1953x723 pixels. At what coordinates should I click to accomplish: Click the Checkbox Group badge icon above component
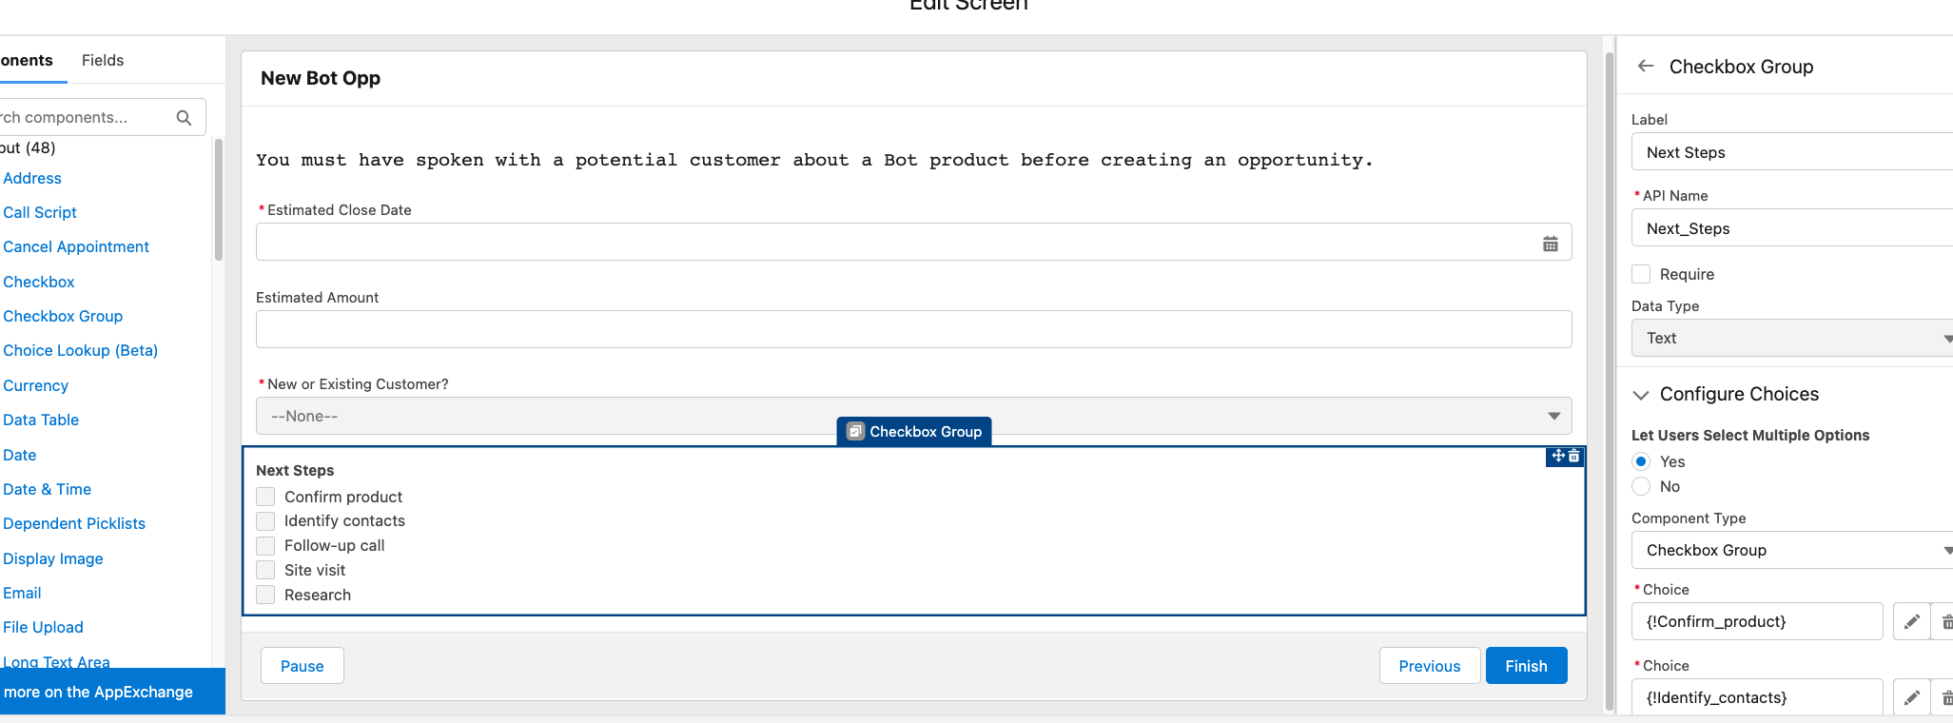[855, 431]
